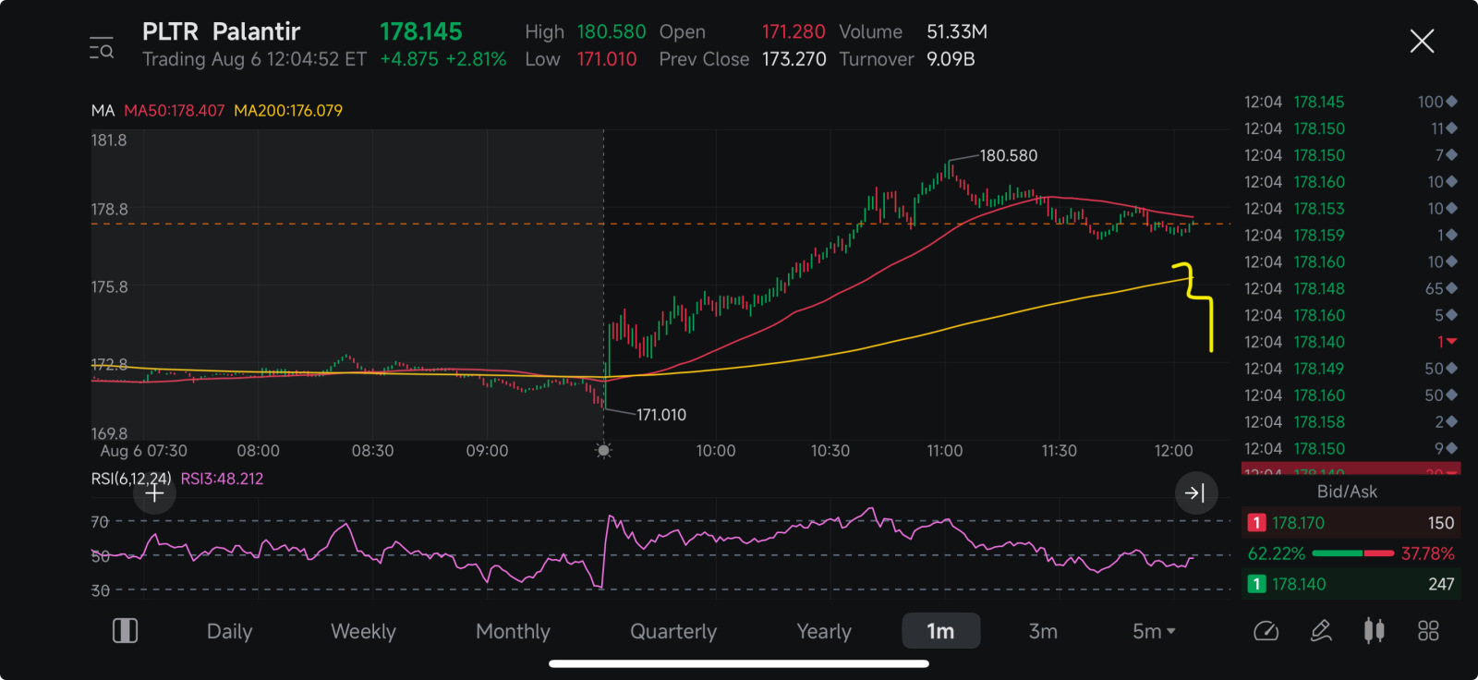Image resolution: width=1478 pixels, height=680 pixels.
Task: Click the Turnover 9.09B value
Action: point(951,59)
